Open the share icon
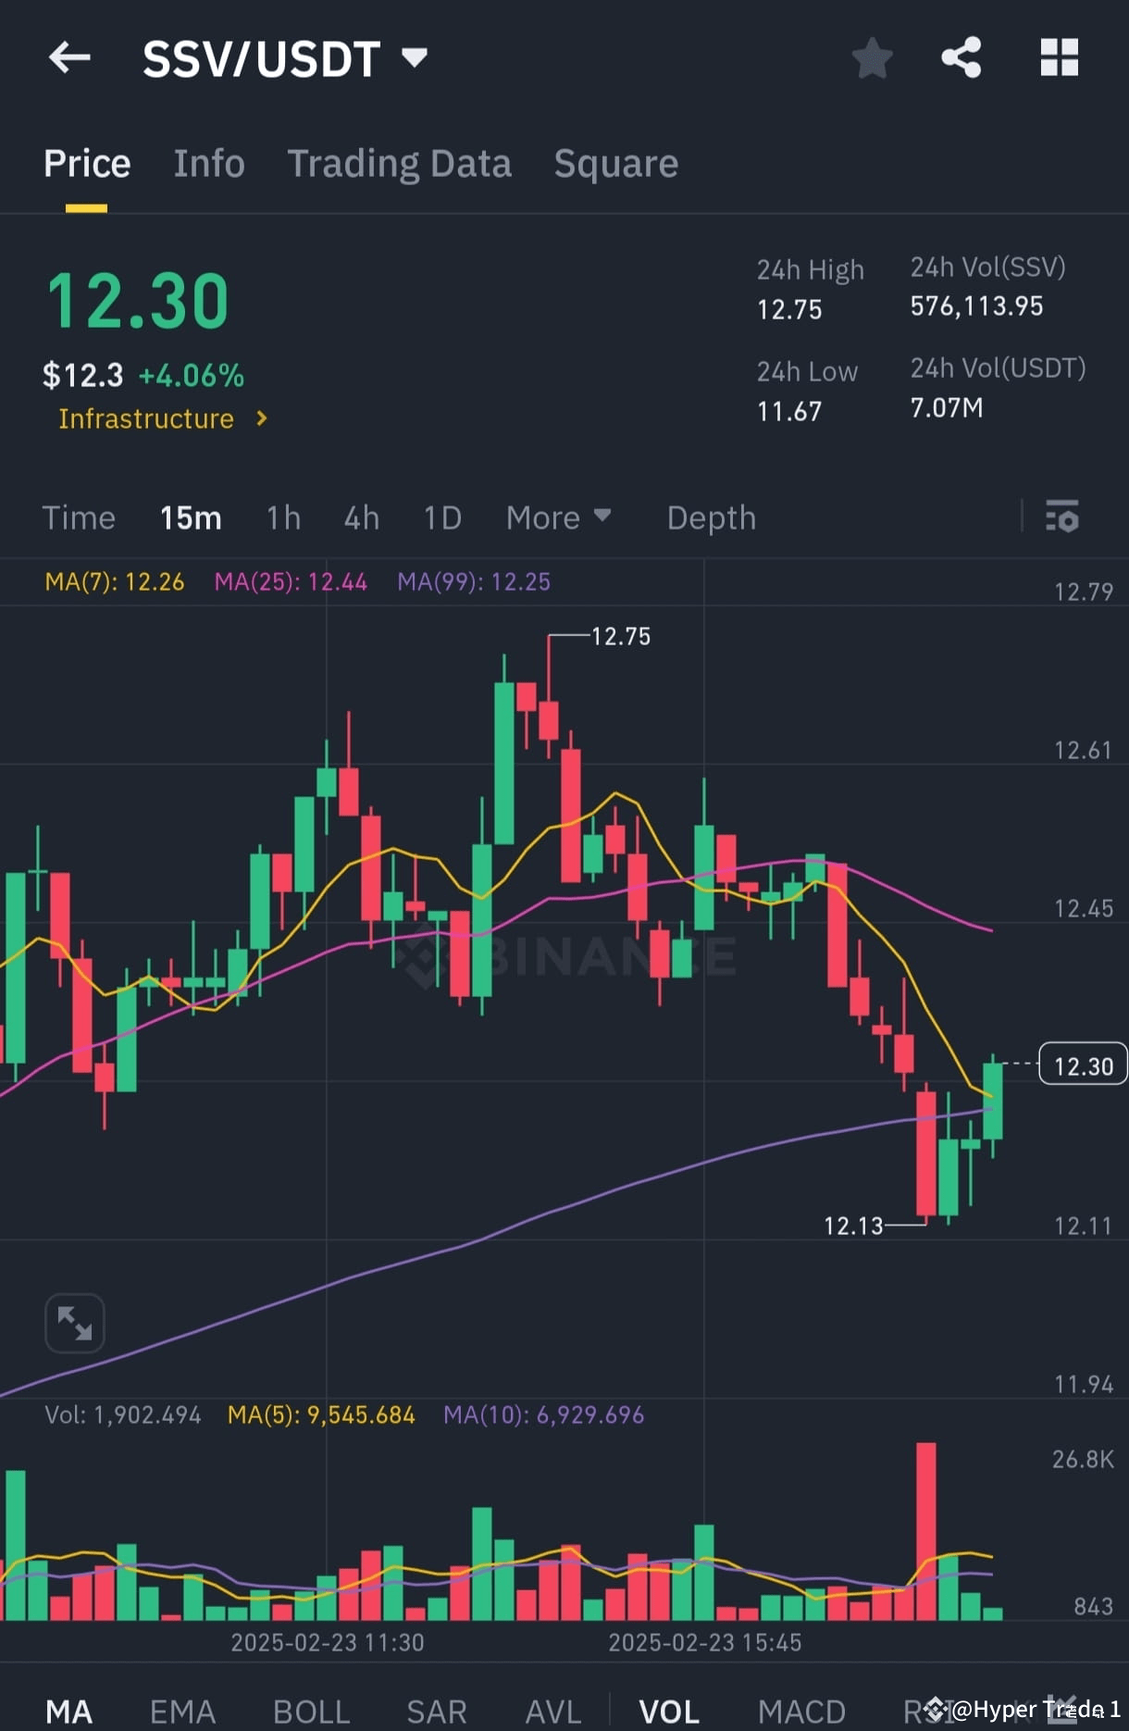Image resolution: width=1129 pixels, height=1731 pixels. pyautogui.click(x=962, y=57)
